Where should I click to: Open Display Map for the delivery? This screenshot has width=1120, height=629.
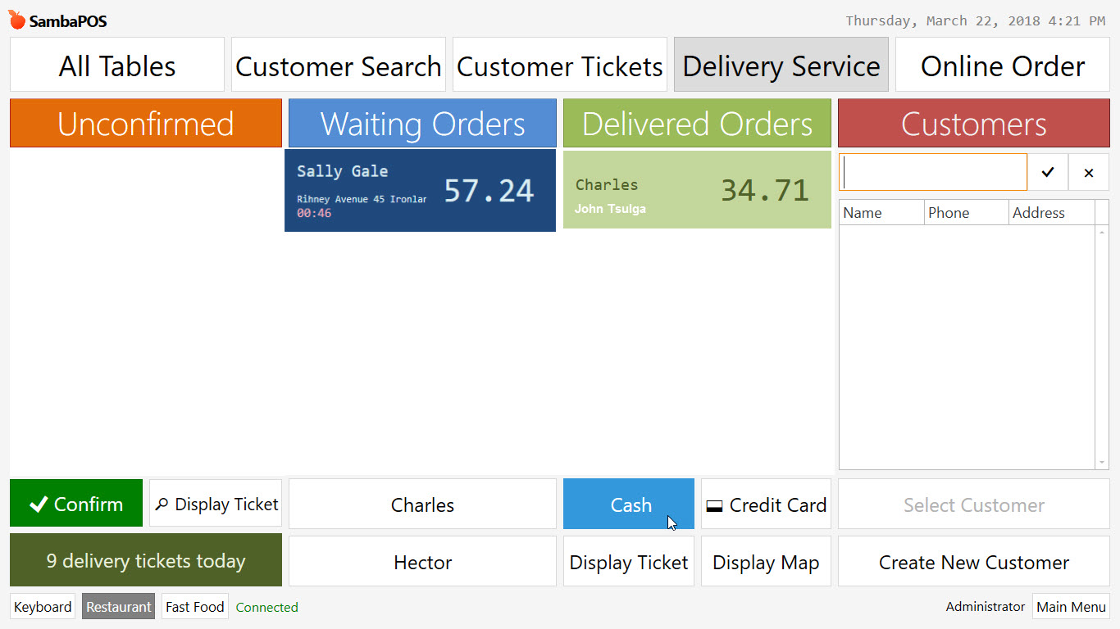point(765,562)
